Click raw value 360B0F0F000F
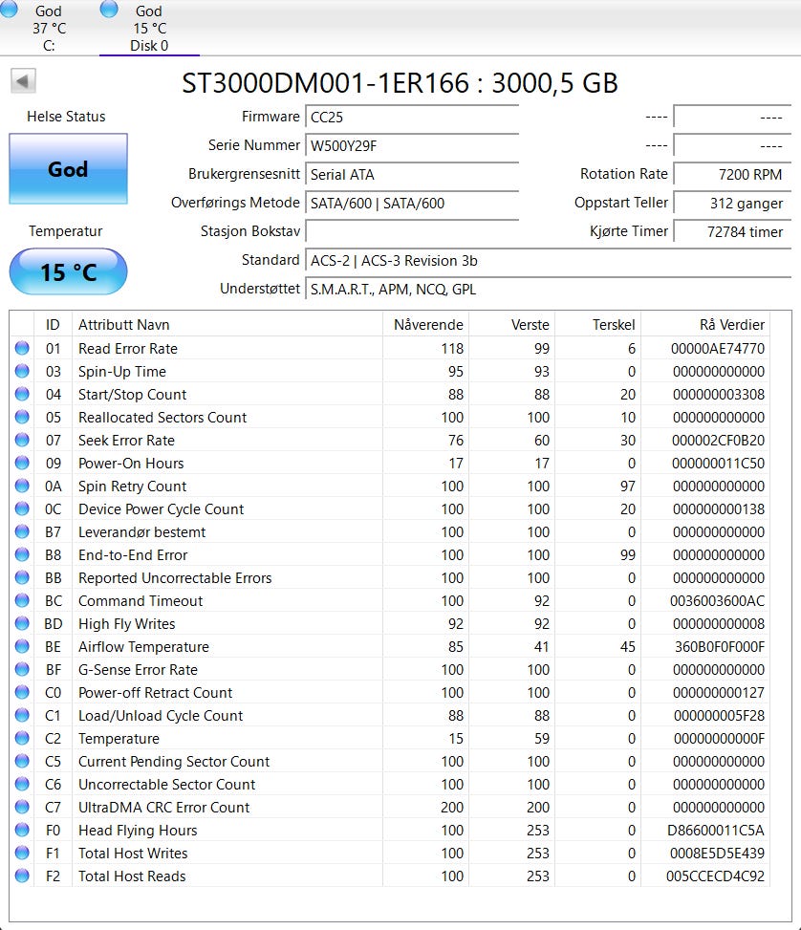The image size is (801, 930). pyautogui.click(x=719, y=647)
